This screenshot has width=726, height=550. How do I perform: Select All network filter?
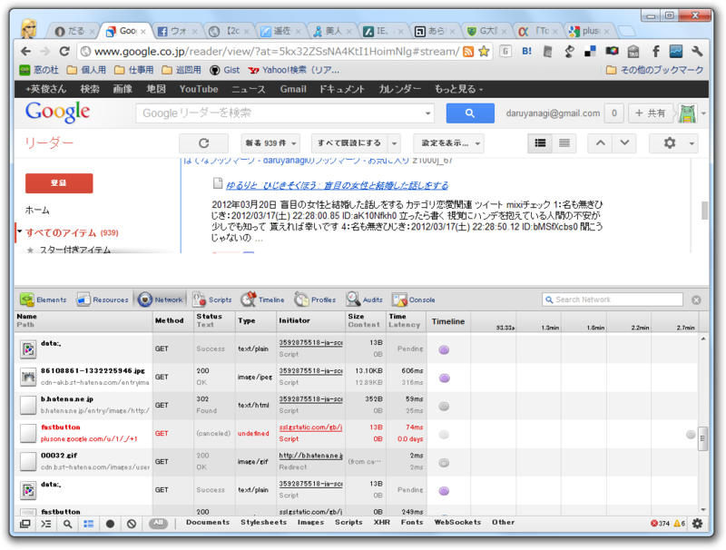[x=158, y=523]
